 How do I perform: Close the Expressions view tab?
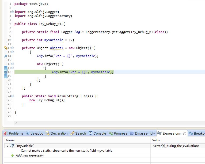184,133
